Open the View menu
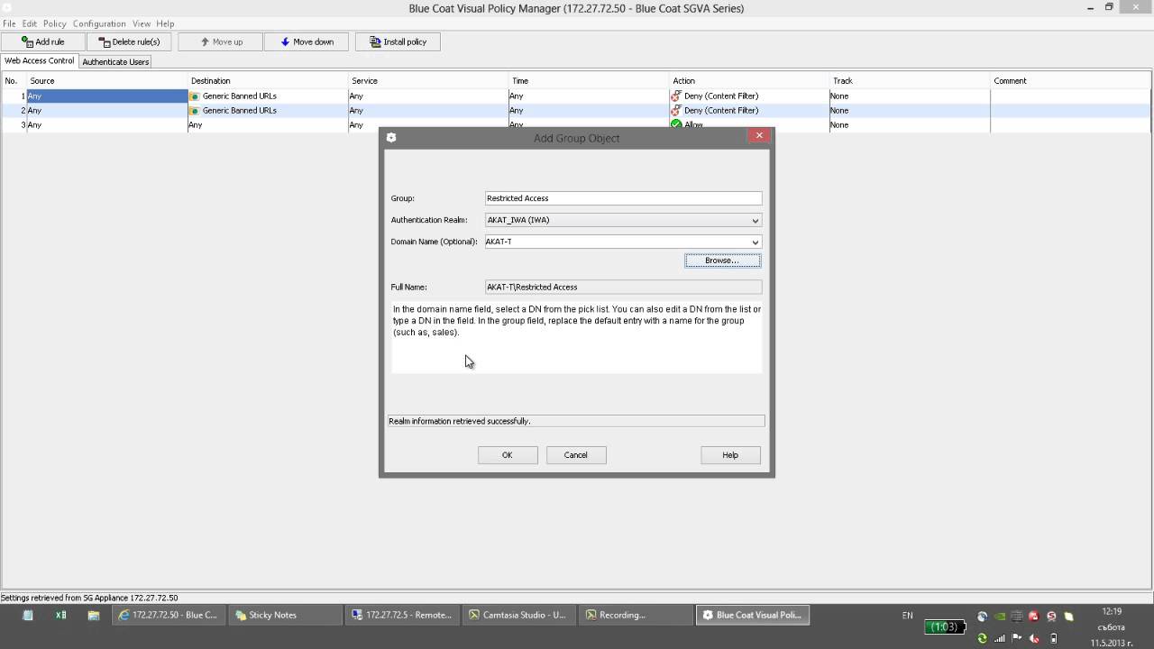 click(x=142, y=23)
